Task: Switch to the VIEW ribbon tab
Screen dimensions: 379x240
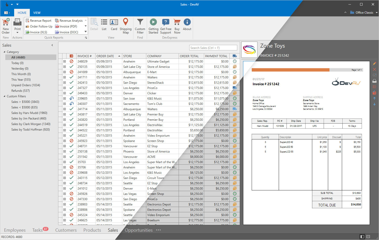Action: (x=37, y=13)
